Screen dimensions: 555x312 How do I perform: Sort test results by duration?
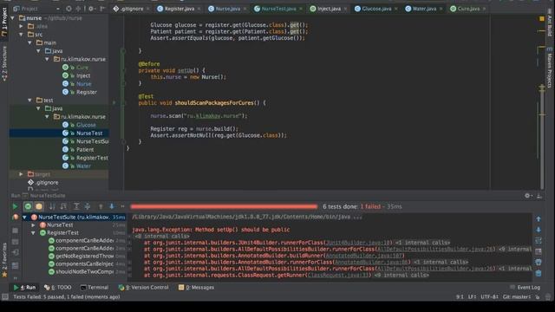63,206
